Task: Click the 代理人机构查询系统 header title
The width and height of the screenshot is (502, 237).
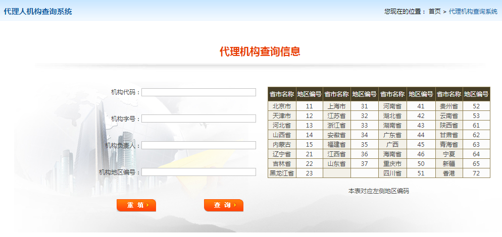Action: click(38, 12)
